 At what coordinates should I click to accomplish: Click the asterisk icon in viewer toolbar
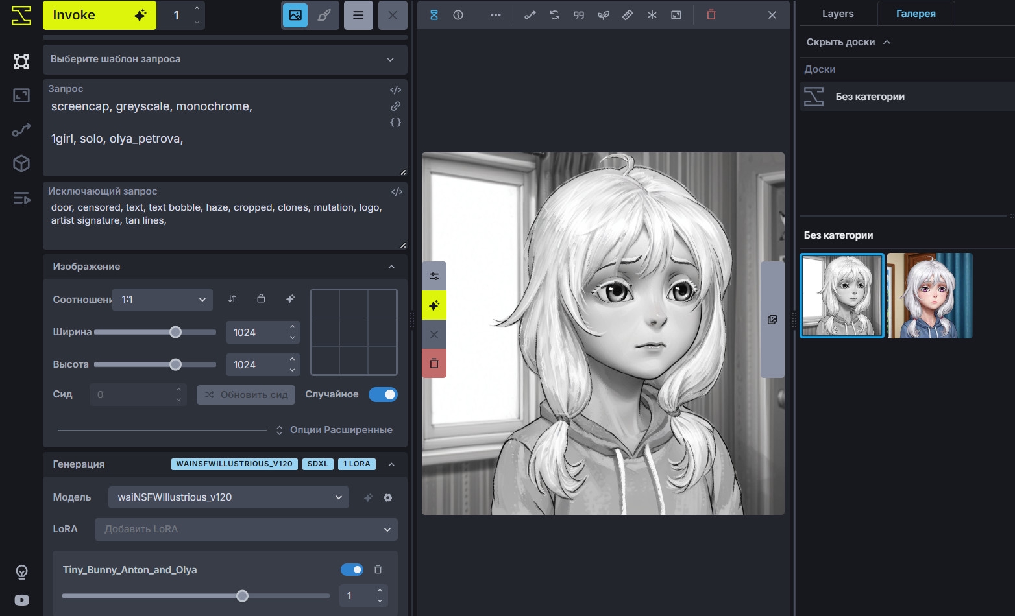[652, 15]
